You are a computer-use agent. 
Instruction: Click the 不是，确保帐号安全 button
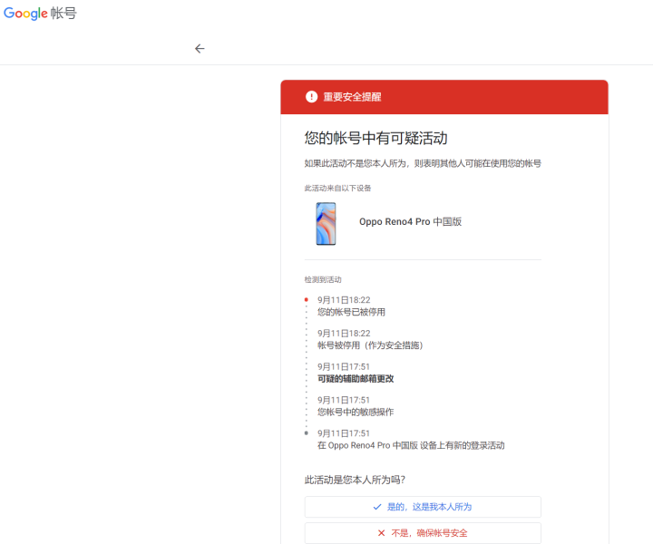pyautogui.click(x=423, y=533)
